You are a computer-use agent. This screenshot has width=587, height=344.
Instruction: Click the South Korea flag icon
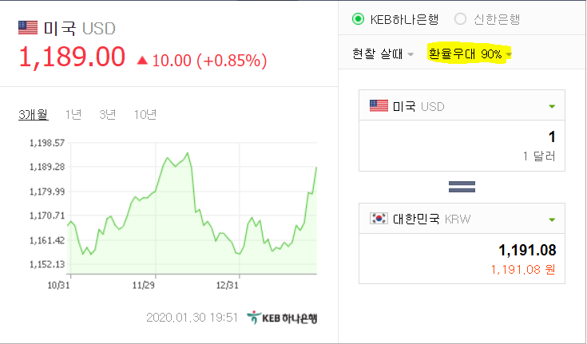pyautogui.click(x=379, y=218)
